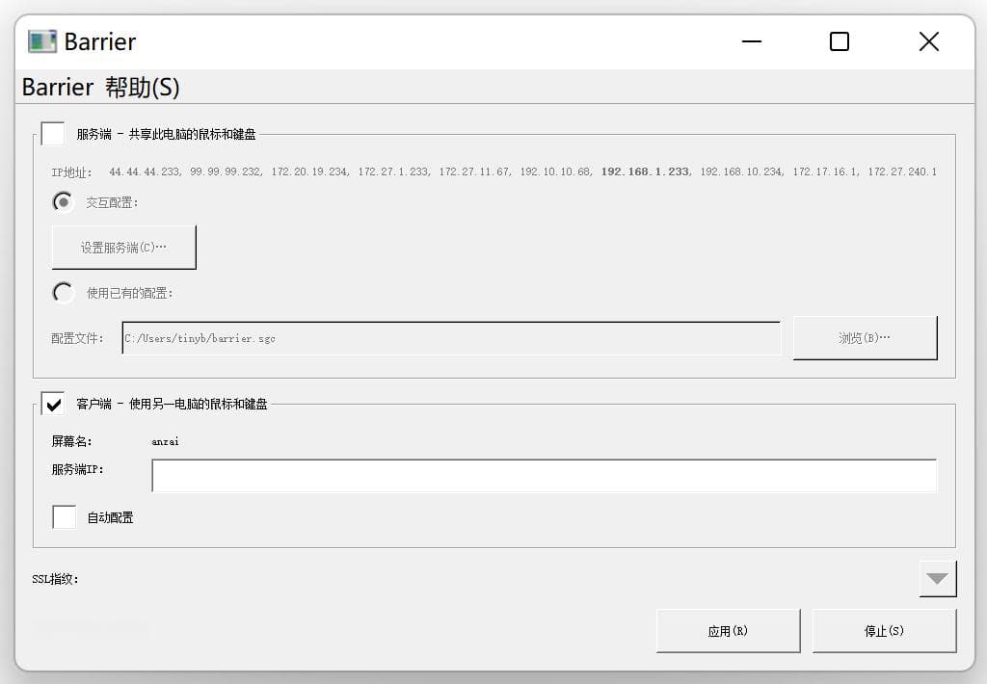Click the 屏幕名 label
The width and height of the screenshot is (987, 684).
click(x=71, y=442)
